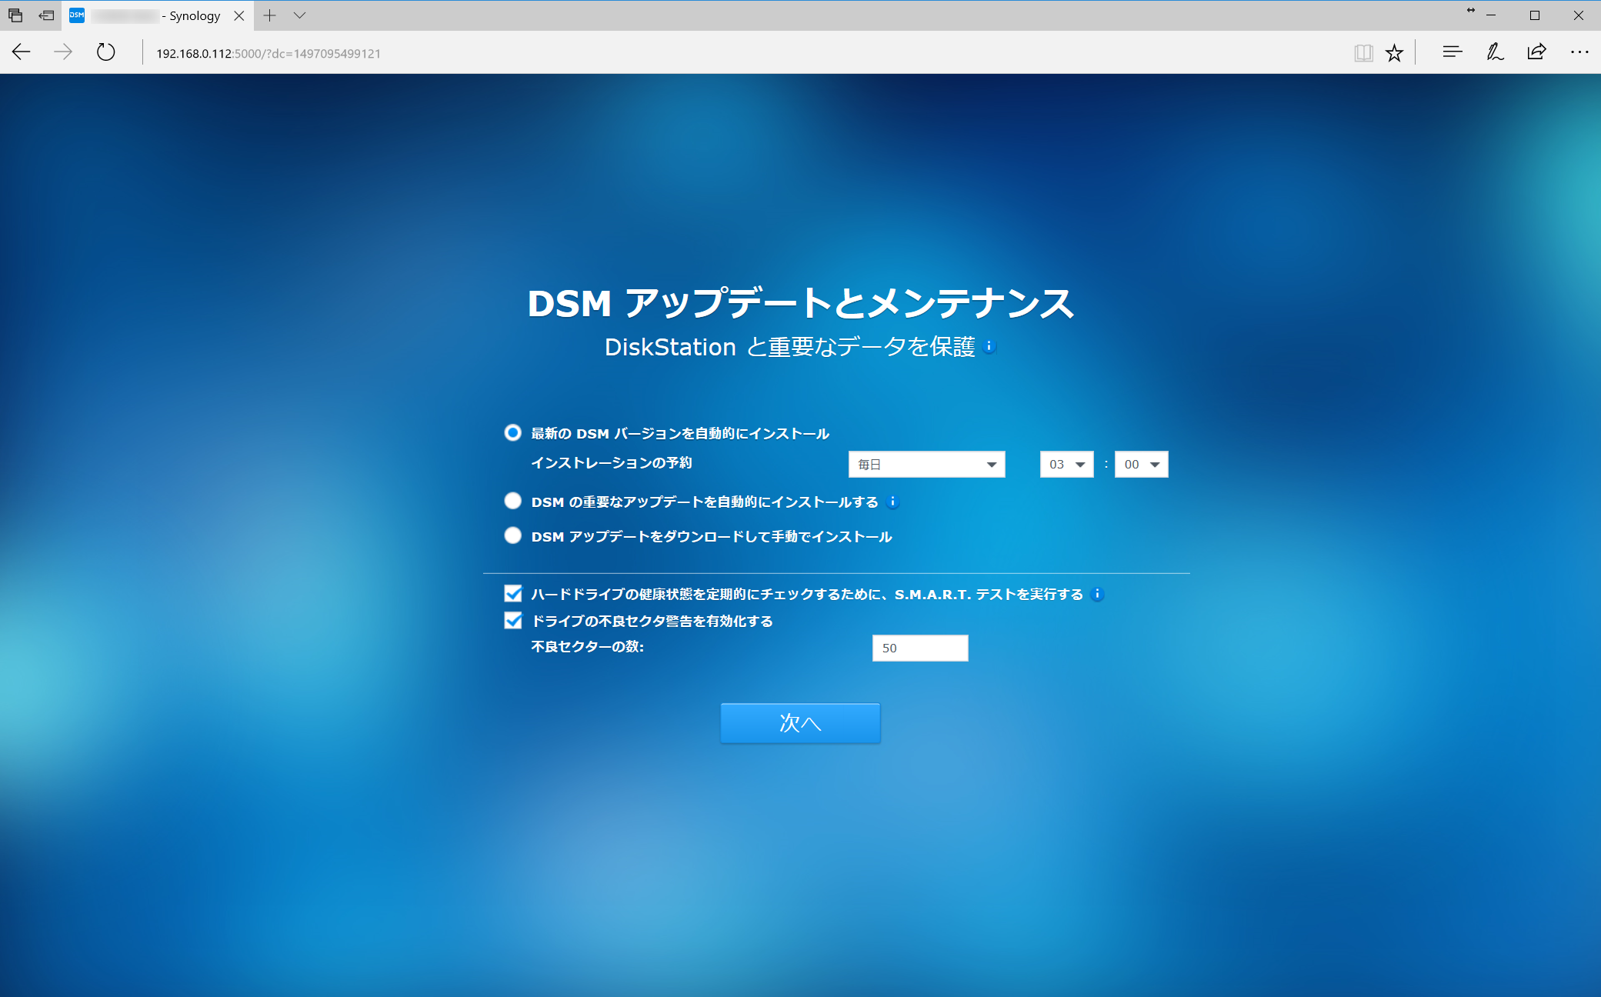Uncheck the S.M.A.R.T. test checkbox

[x=513, y=594]
